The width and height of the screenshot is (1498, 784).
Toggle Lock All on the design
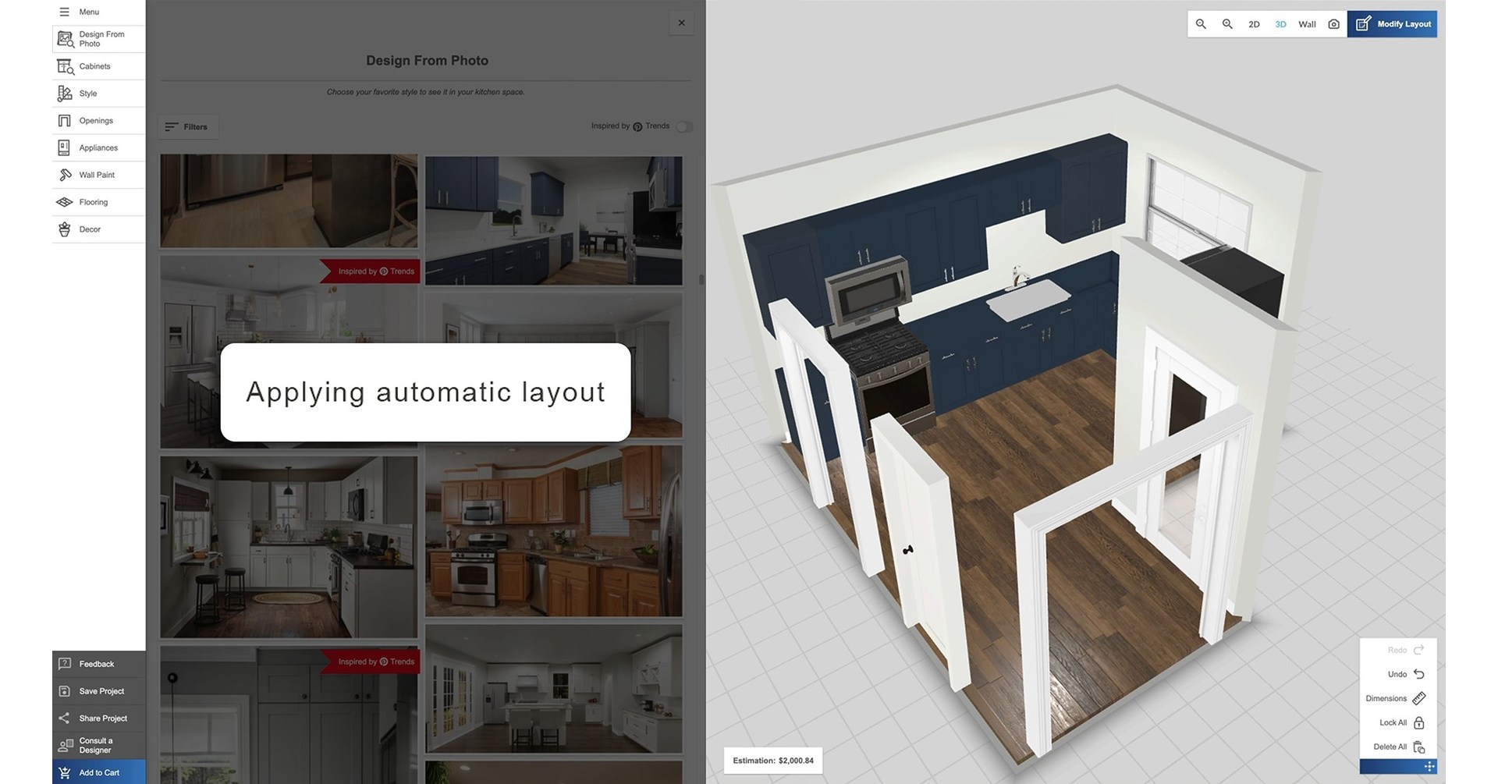[x=1399, y=722]
